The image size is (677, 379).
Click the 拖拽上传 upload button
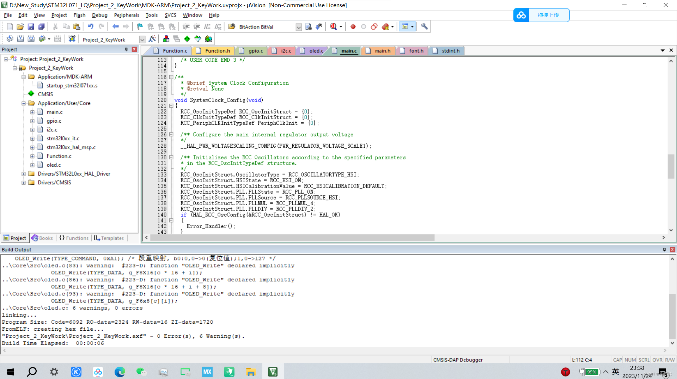point(548,15)
